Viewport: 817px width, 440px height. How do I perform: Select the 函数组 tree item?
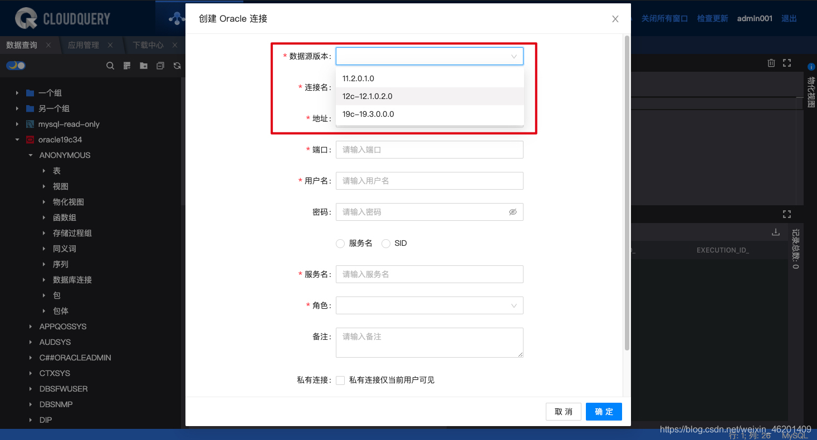(x=65, y=217)
